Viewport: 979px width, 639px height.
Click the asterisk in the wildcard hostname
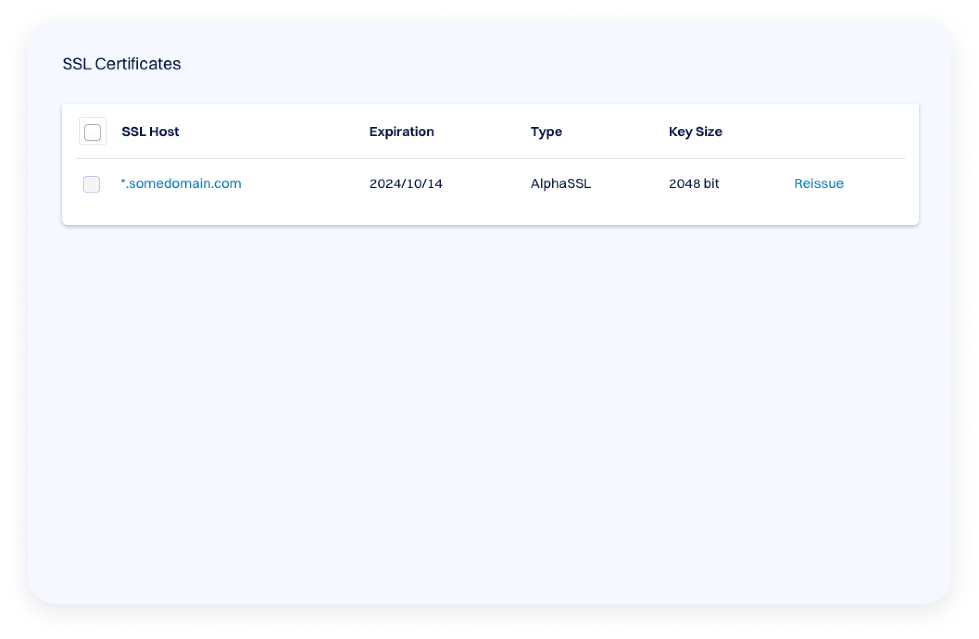coord(123,181)
